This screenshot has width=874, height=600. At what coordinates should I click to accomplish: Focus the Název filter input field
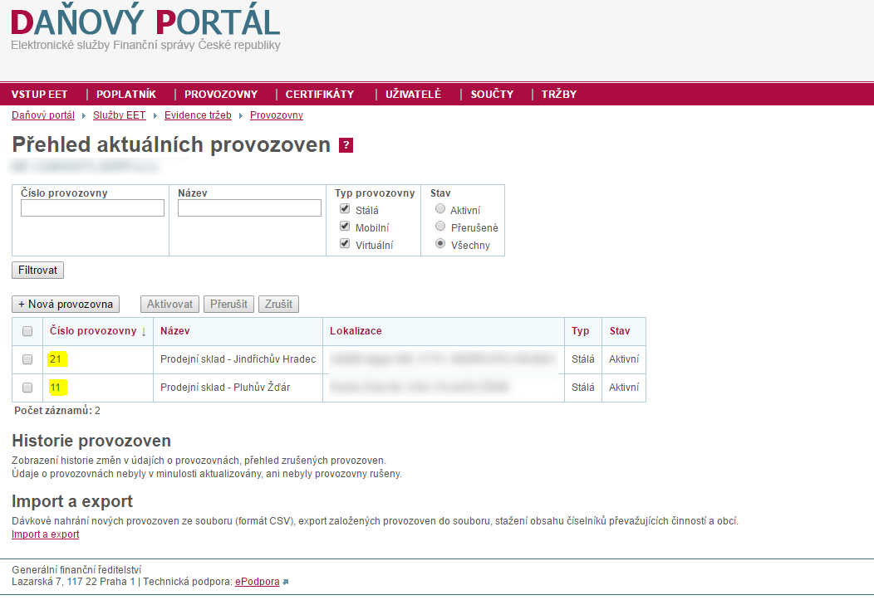(250, 208)
